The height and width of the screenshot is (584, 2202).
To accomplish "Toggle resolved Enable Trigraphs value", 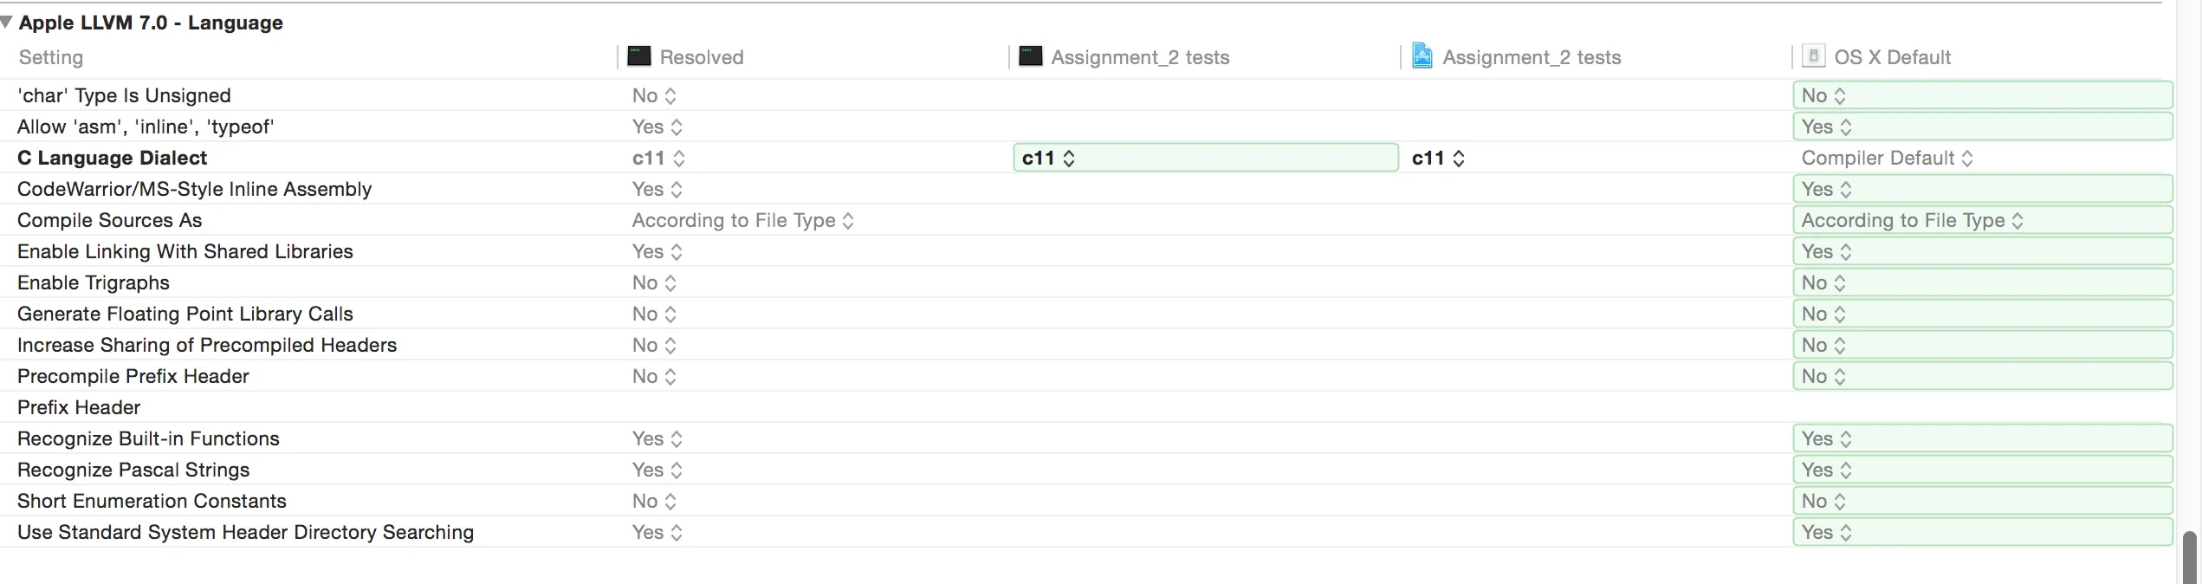I will coord(654,282).
